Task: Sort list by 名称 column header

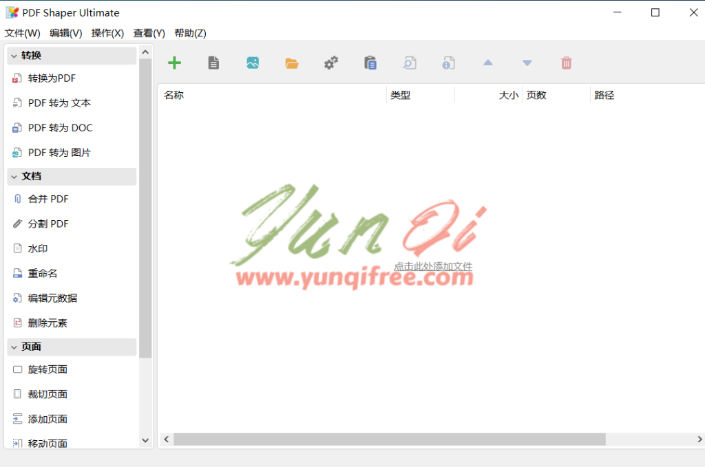Action: pyautogui.click(x=273, y=95)
